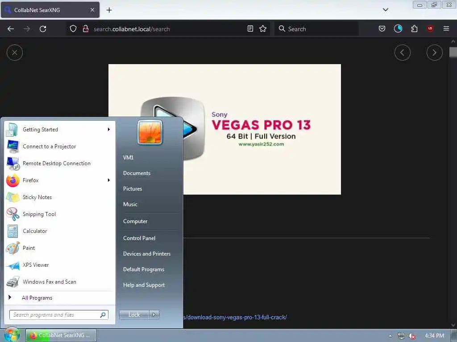Screen dimensions: 457x342
Task: Open the extensions puzzle icon
Action: 414,28
